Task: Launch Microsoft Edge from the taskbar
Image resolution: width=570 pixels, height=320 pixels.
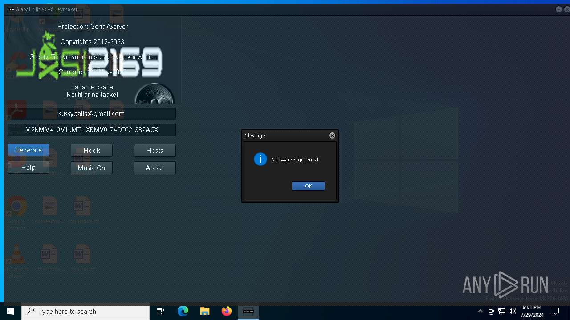Action: point(183,311)
